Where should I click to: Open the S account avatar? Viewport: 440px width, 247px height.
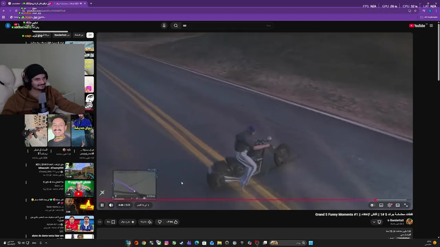pyautogui.click(x=8, y=26)
